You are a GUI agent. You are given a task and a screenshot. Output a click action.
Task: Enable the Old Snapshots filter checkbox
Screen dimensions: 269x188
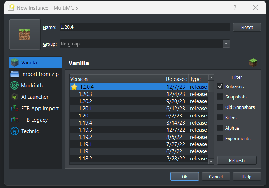pos(220,107)
